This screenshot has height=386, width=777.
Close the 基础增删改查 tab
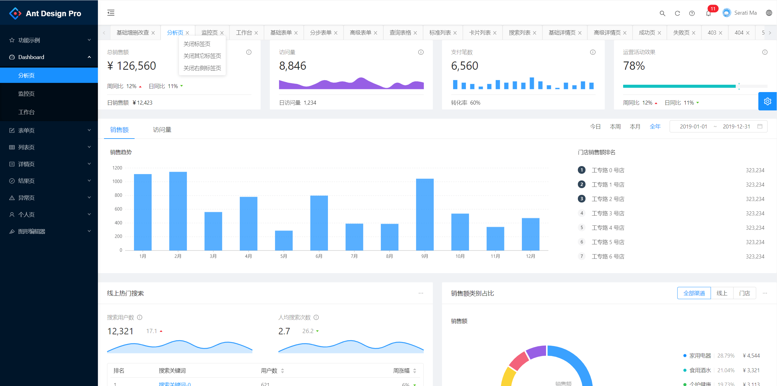tap(153, 33)
